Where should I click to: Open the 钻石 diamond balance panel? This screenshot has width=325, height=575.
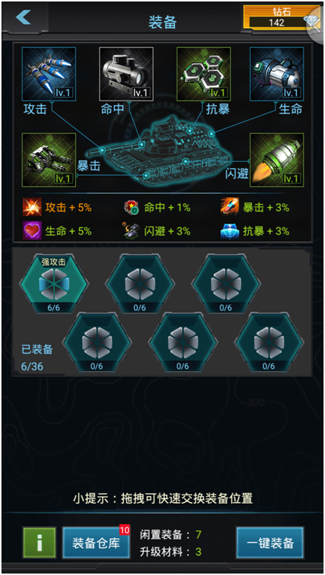[x=282, y=17]
